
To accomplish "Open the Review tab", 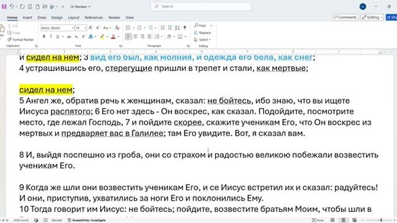I will 114,17.
